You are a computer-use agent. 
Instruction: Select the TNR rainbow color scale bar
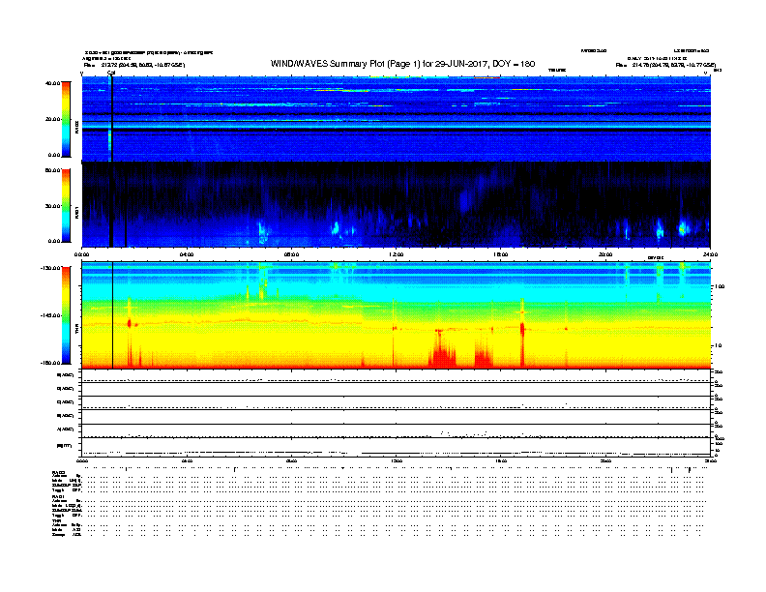coord(66,315)
